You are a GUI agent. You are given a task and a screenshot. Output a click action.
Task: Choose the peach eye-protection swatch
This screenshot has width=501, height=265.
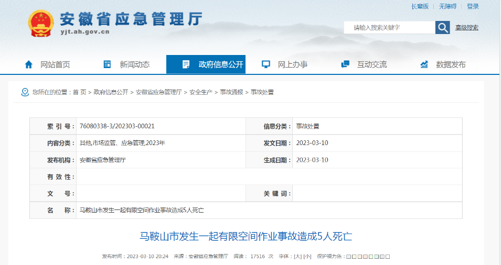pyautogui.click(x=360, y=257)
